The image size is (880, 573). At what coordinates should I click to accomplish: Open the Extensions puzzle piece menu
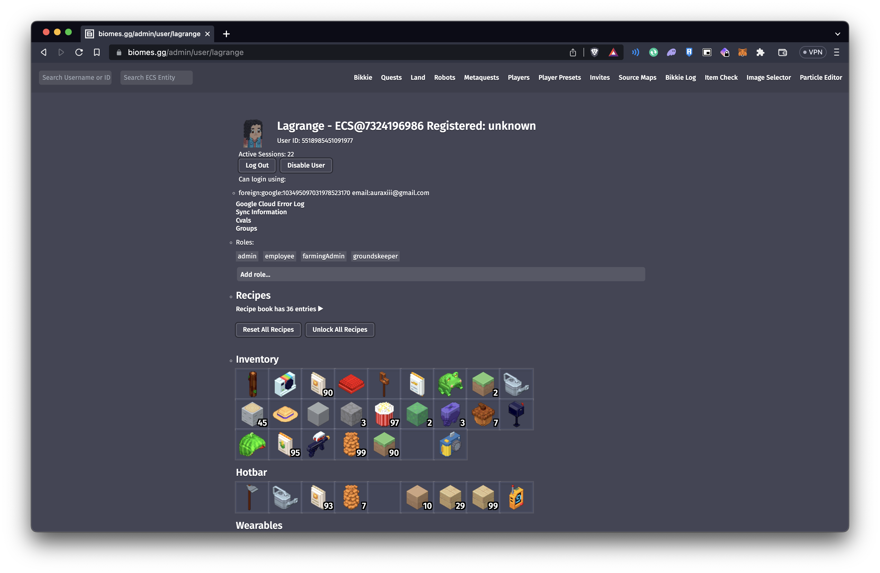point(760,53)
